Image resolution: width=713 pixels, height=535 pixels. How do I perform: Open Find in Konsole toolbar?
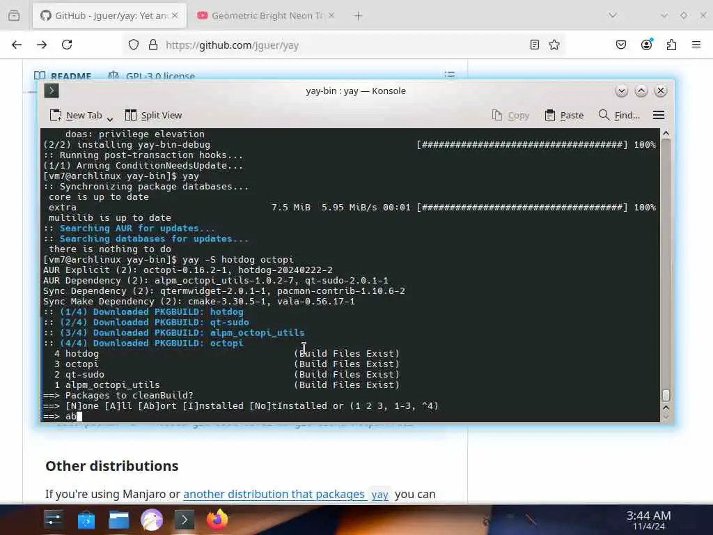619,116
